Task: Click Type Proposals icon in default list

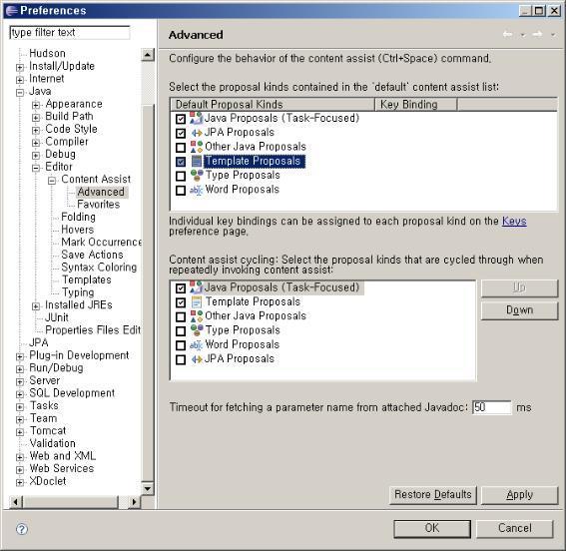Action: pos(196,176)
